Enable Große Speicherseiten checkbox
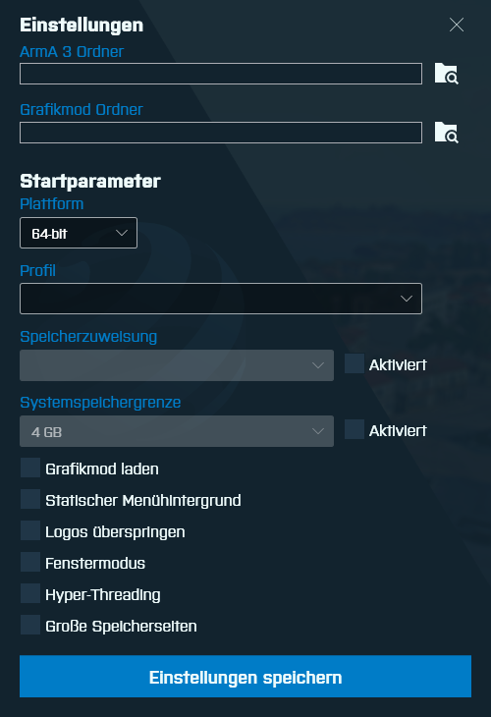Viewport: 491px width, 717px height. point(30,625)
